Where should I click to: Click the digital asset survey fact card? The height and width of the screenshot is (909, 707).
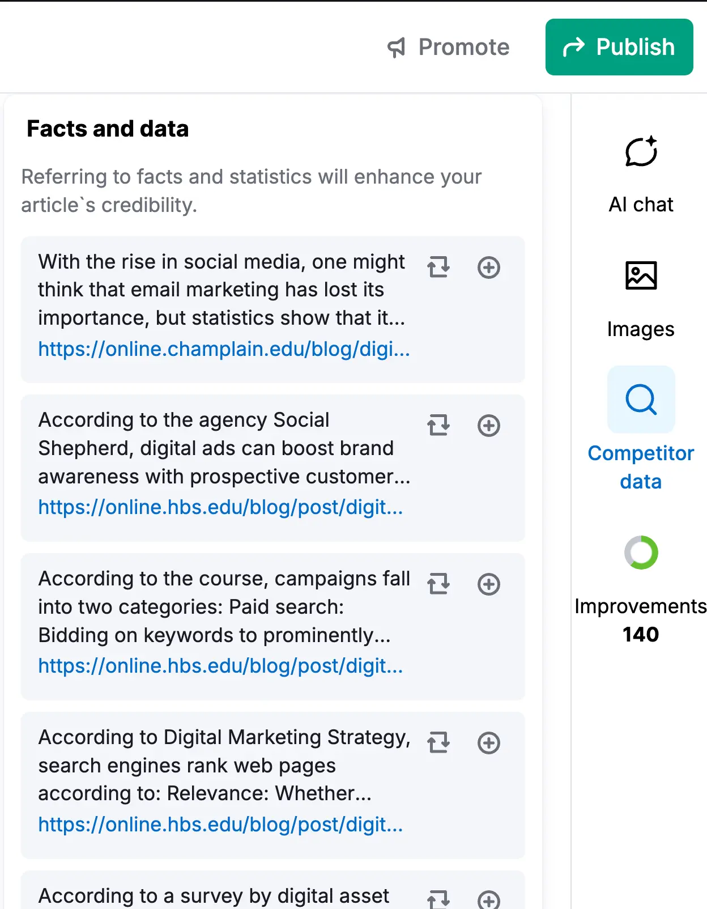pos(214,896)
